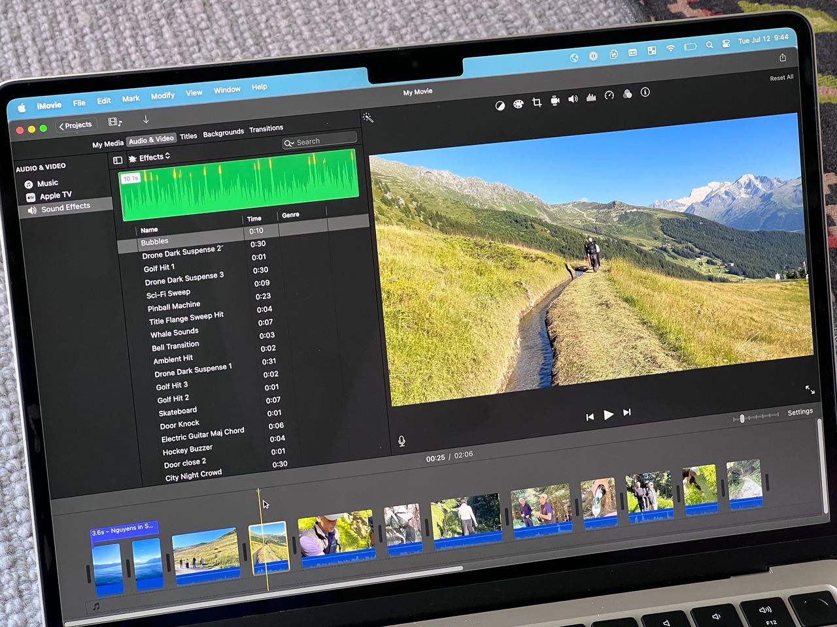Skip to the previous clip

(590, 417)
